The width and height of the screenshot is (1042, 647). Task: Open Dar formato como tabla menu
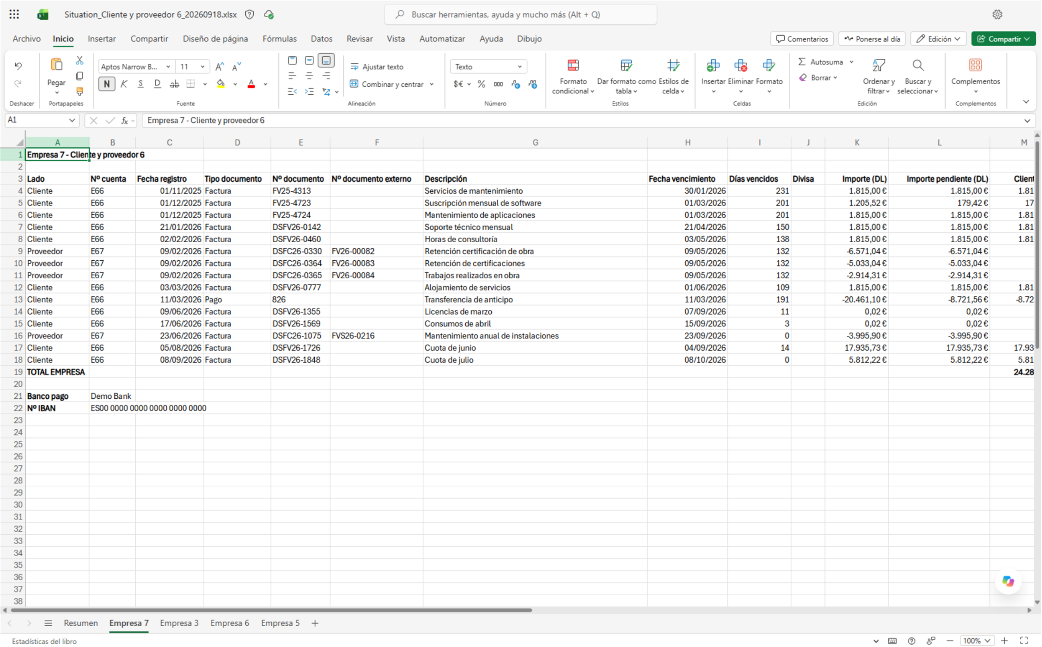[626, 77]
